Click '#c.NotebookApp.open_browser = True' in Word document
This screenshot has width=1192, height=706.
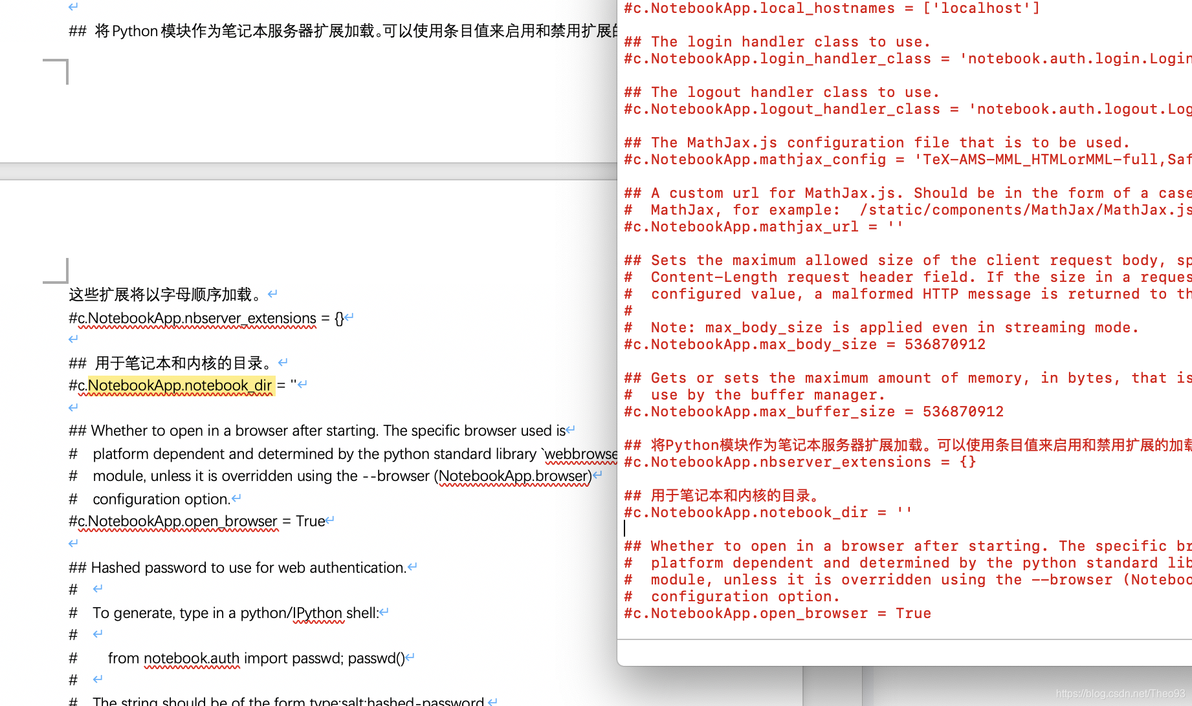[197, 521]
